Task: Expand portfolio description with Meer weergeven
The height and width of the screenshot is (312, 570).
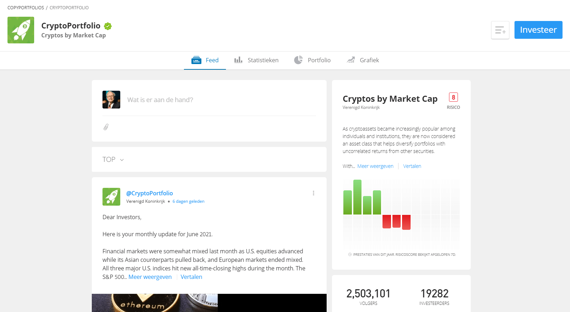Action: (375, 166)
